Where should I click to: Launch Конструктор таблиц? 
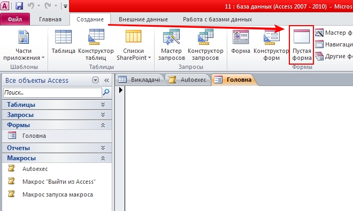[96, 45]
